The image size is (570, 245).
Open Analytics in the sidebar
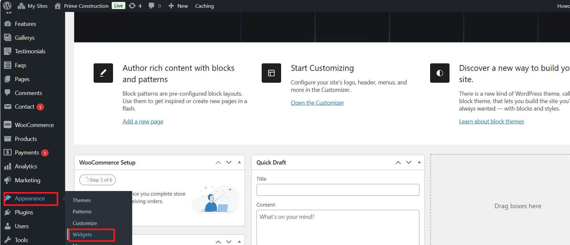(26, 166)
